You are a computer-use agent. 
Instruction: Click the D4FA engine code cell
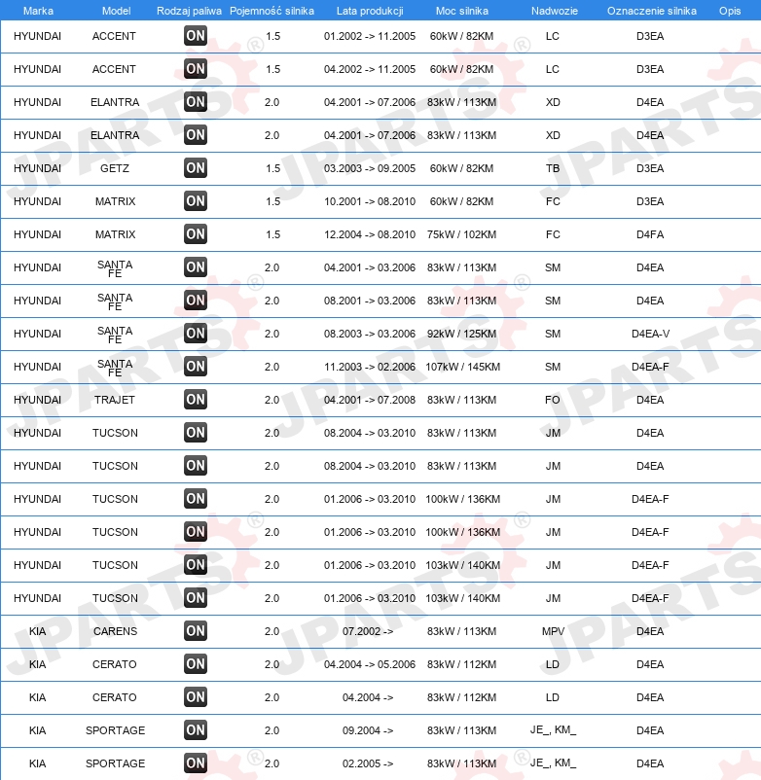pos(650,234)
